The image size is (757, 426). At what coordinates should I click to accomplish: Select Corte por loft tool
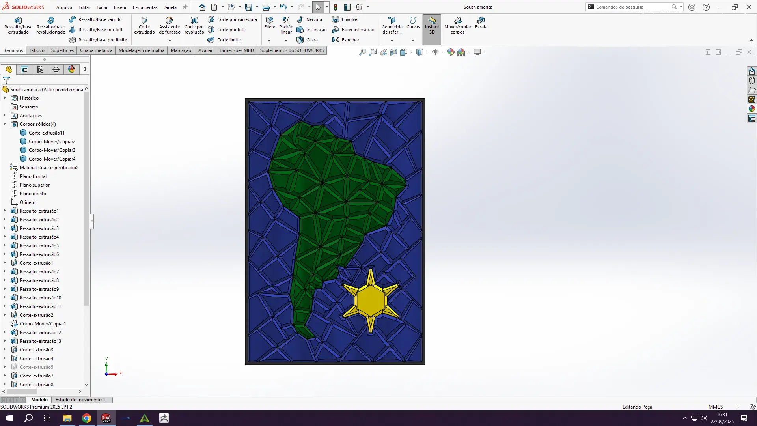coord(226,30)
